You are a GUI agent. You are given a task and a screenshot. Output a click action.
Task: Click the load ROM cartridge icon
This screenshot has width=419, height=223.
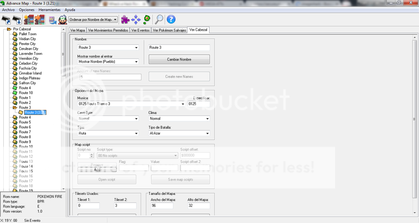[x=6, y=19]
